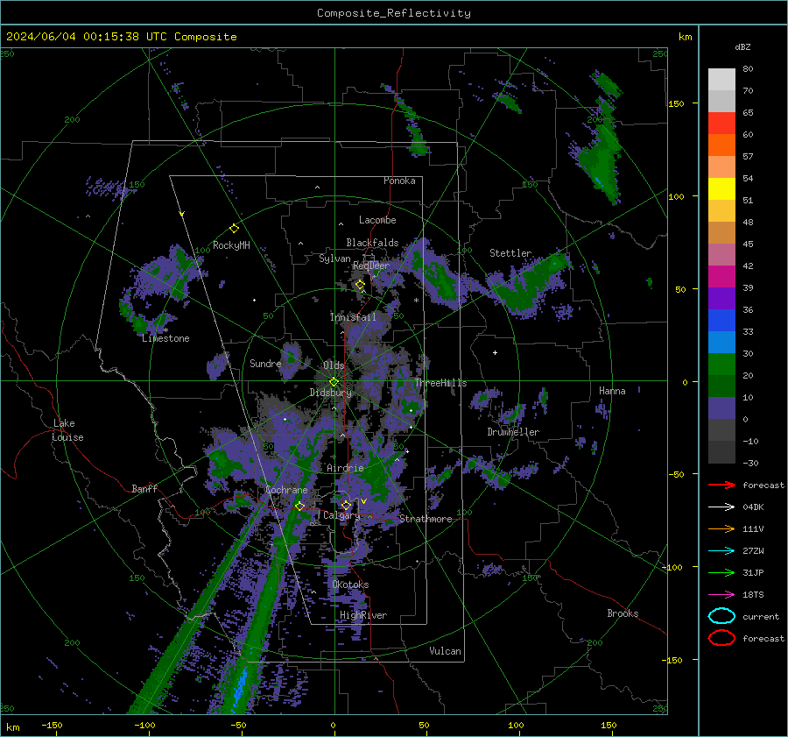Click the Okotoks label
The width and height of the screenshot is (788, 737).
tap(350, 585)
